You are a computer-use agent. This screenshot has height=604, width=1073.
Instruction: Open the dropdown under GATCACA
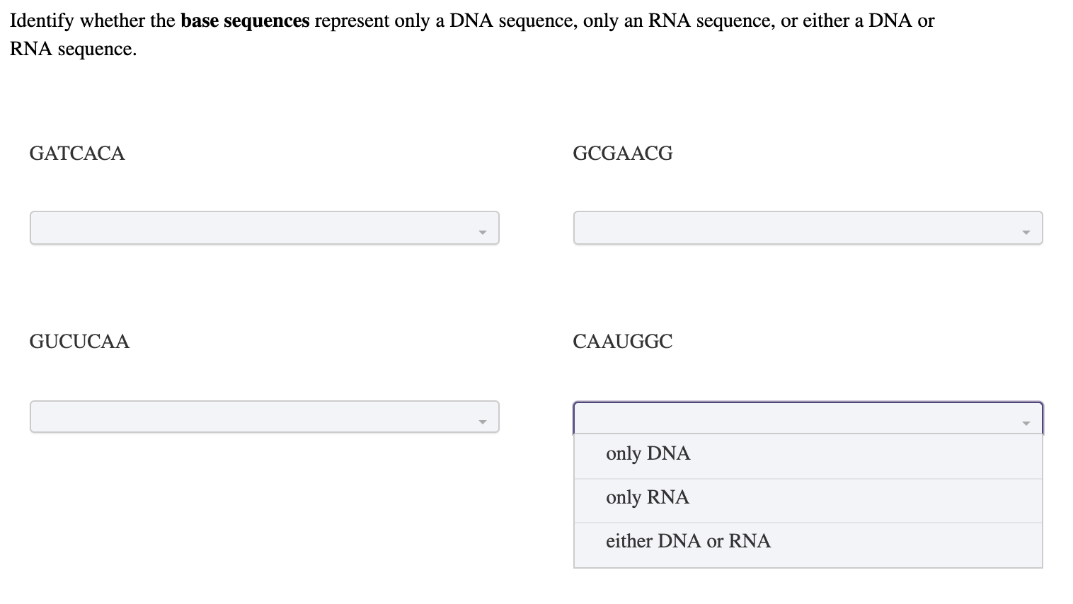pyautogui.click(x=264, y=227)
